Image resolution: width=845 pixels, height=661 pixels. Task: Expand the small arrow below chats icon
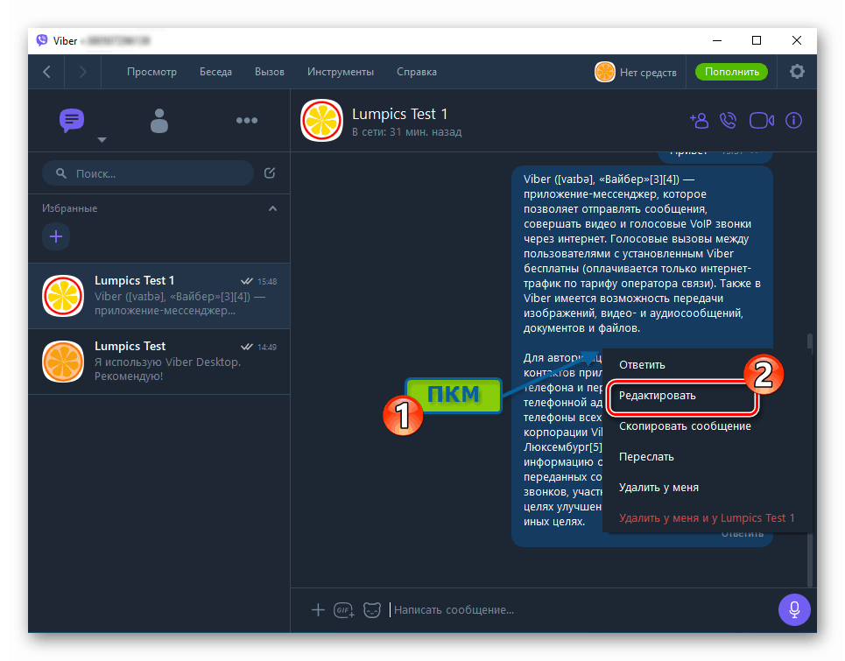102,140
